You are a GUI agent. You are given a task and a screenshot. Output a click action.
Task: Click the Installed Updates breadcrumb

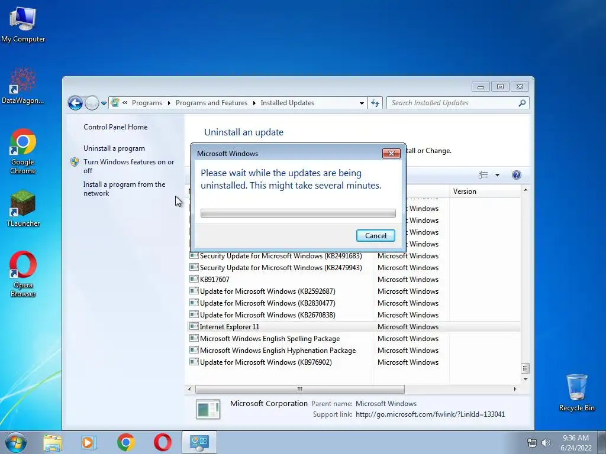(287, 103)
